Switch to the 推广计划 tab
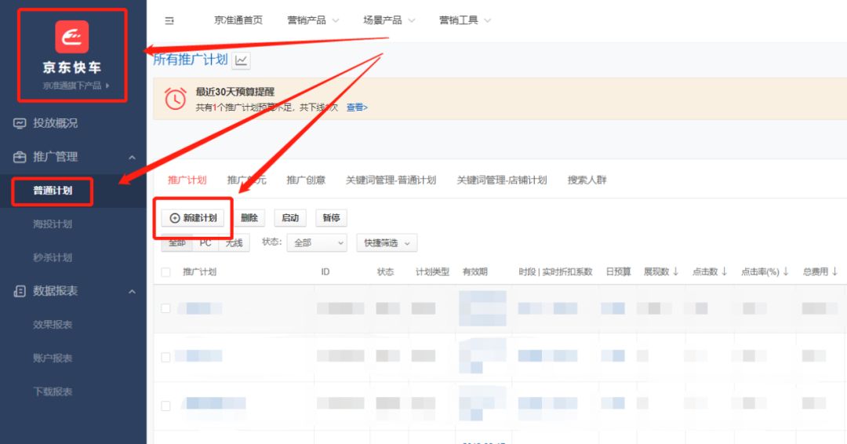The height and width of the screenshot is (444, 847). click(187, 180)
